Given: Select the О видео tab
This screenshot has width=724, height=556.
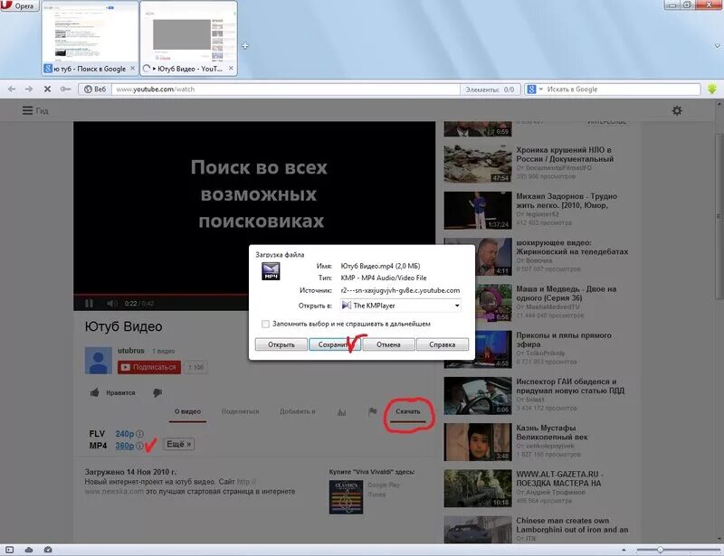Looking at the screenshot, I should point(187,411).
